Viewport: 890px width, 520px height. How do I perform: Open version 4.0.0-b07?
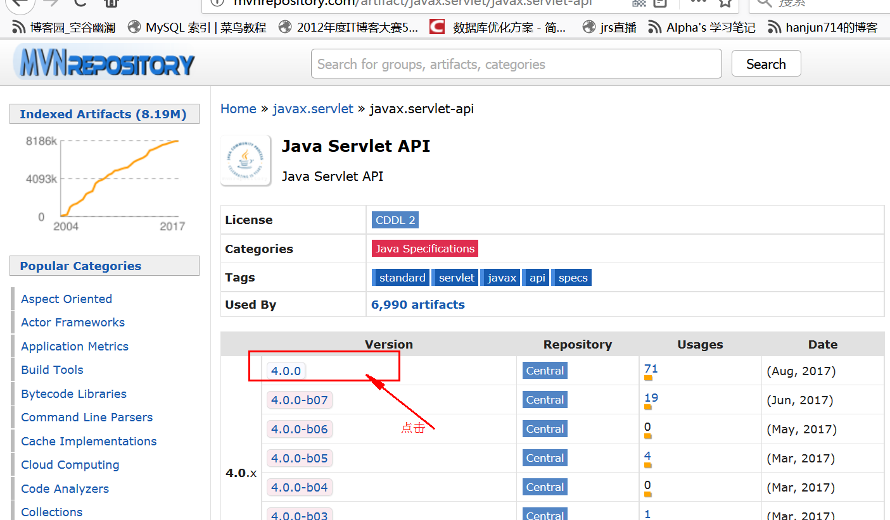click(x=300, y=400)
